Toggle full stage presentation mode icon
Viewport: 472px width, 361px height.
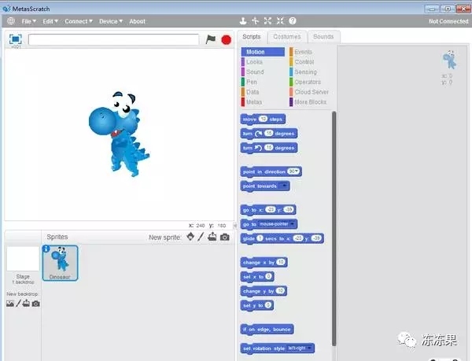pos(16,39)
